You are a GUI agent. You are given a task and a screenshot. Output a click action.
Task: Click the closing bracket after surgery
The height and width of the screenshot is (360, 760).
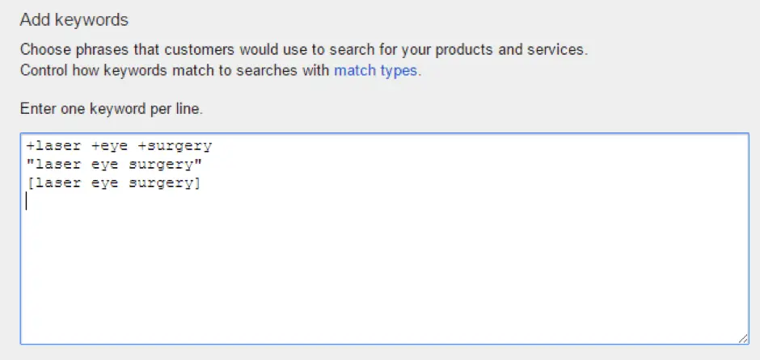[196, 183]
